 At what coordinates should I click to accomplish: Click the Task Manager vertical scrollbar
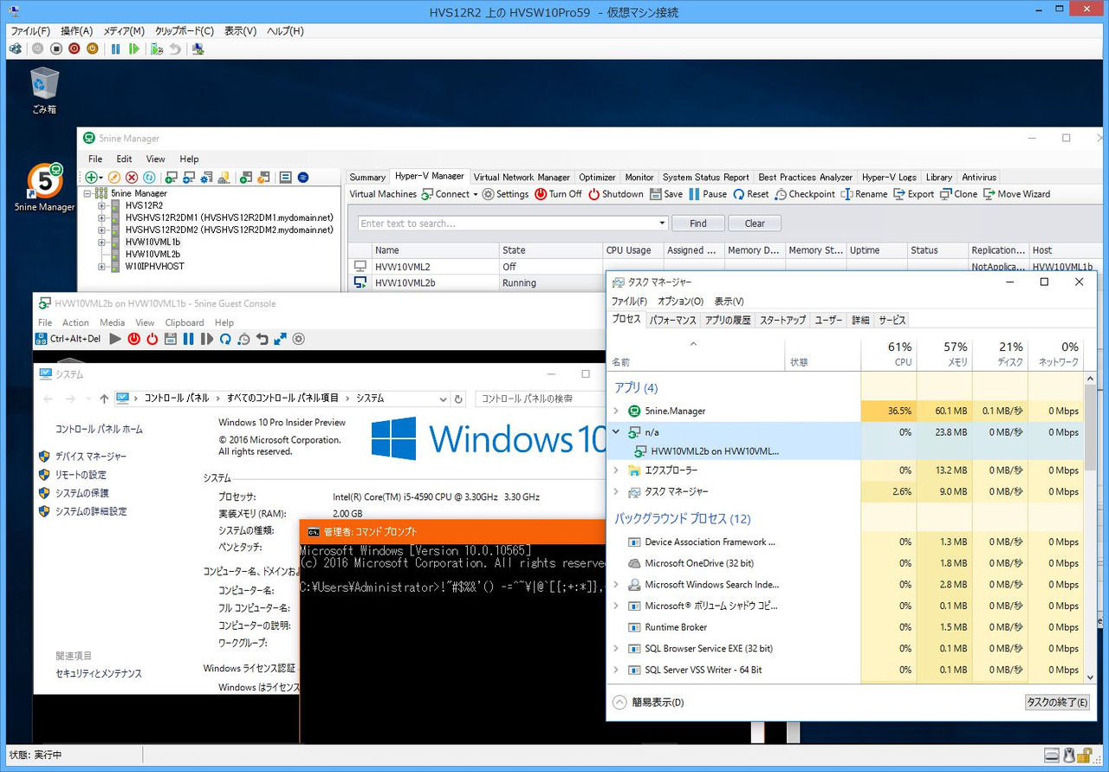(x=1090, y=529)
